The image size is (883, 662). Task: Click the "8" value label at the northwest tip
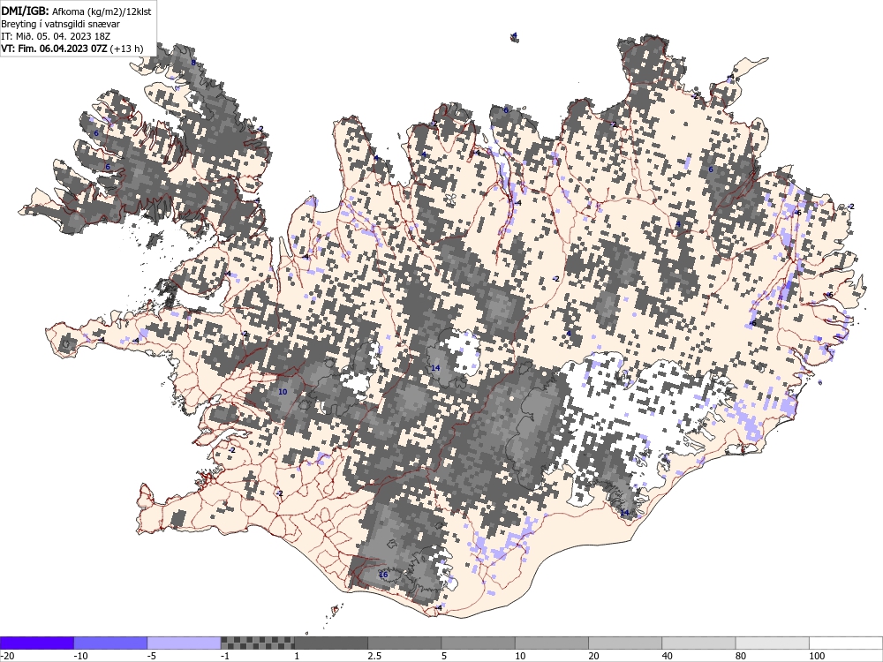193,63
